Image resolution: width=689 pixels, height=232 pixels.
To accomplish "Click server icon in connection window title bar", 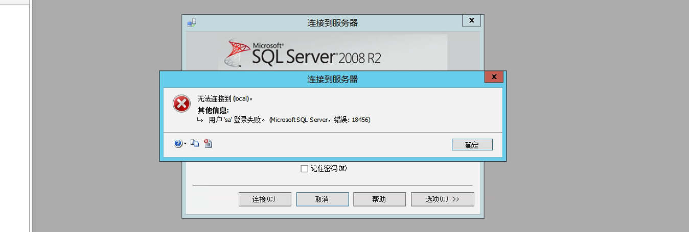I will pos(192,22).
